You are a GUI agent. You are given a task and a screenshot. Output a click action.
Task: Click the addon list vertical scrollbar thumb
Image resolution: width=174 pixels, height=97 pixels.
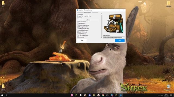[x=101, y=26]
